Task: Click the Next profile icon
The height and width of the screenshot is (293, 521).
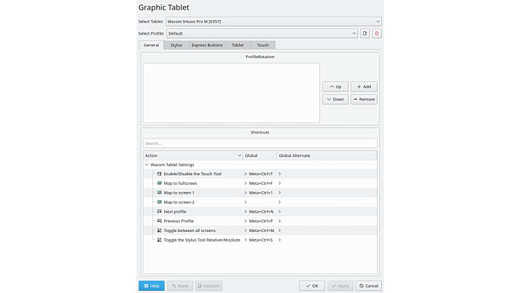Action: pyautogui.click(x=159, y=211)
